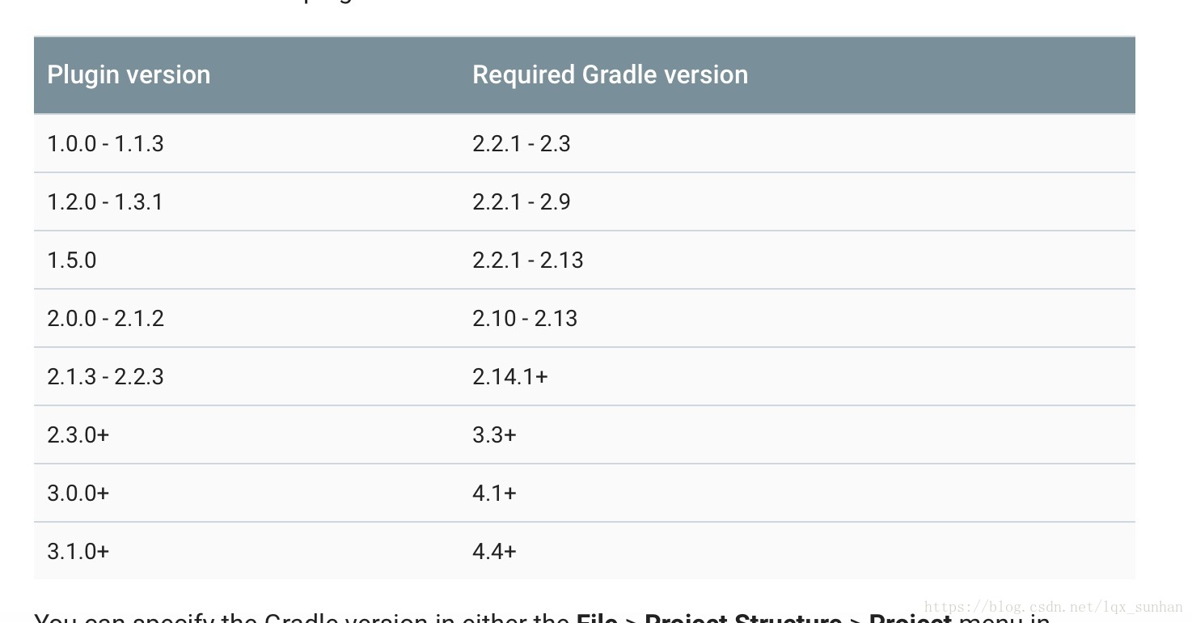Click the 'Required Gradle version' column header
1192x623 pixels.
click(610, 74)
